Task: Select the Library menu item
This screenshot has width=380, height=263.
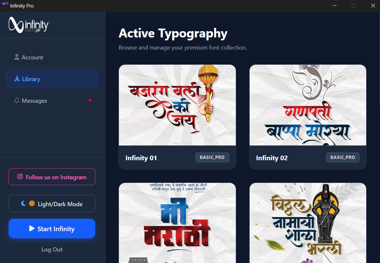Action: tap(52, 79)
